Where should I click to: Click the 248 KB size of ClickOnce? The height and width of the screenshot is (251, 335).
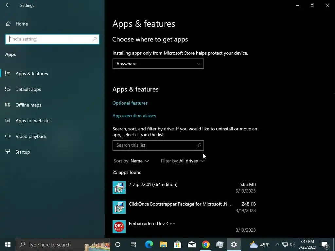pos(249,204)
